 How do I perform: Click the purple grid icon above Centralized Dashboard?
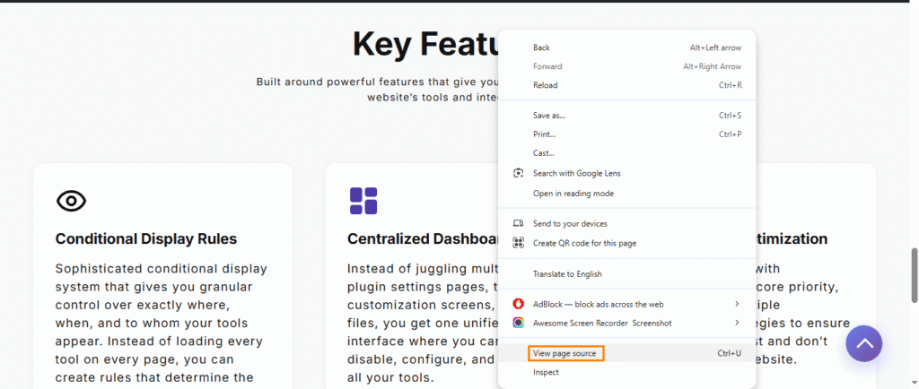(363, 201)
